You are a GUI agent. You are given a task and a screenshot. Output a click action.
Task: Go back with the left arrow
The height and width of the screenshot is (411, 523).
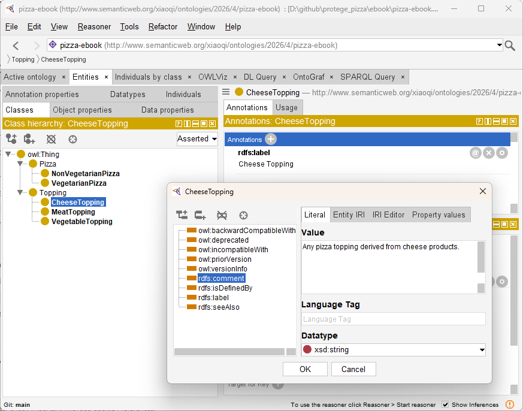tap(16, 46)
